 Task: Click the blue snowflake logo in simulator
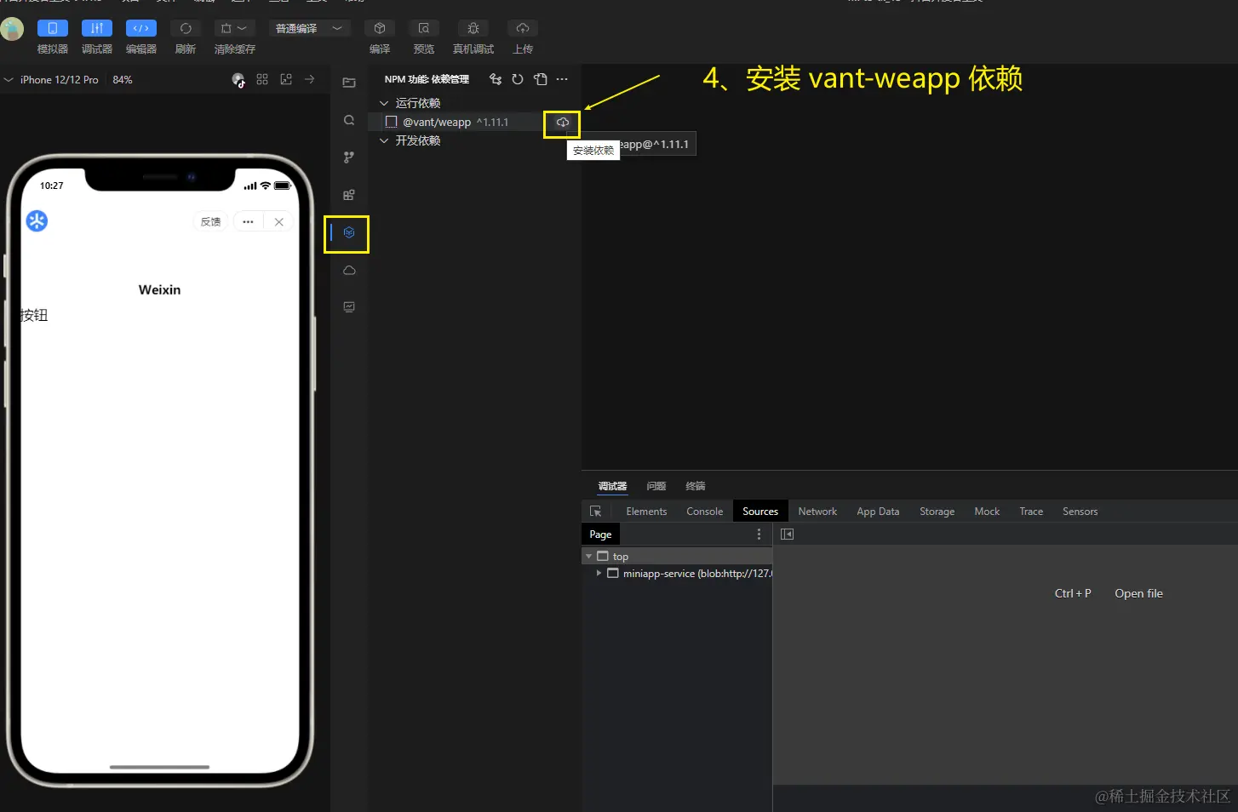[37, 221]
